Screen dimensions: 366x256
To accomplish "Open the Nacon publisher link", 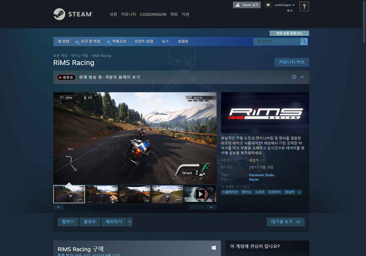I will [254, 180].
